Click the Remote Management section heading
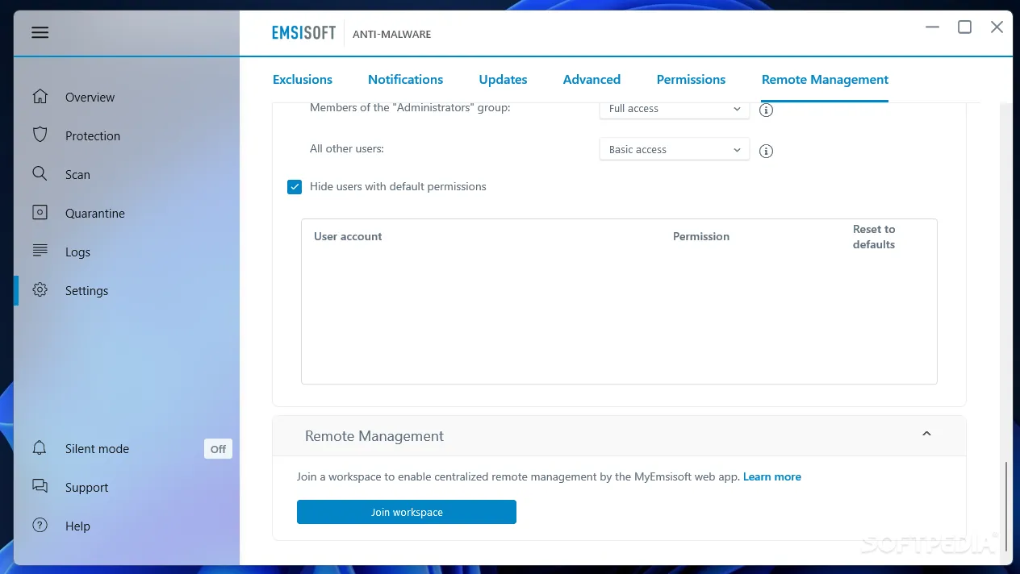The width and height of the screenshot is (1020, 574). point(374,435)
